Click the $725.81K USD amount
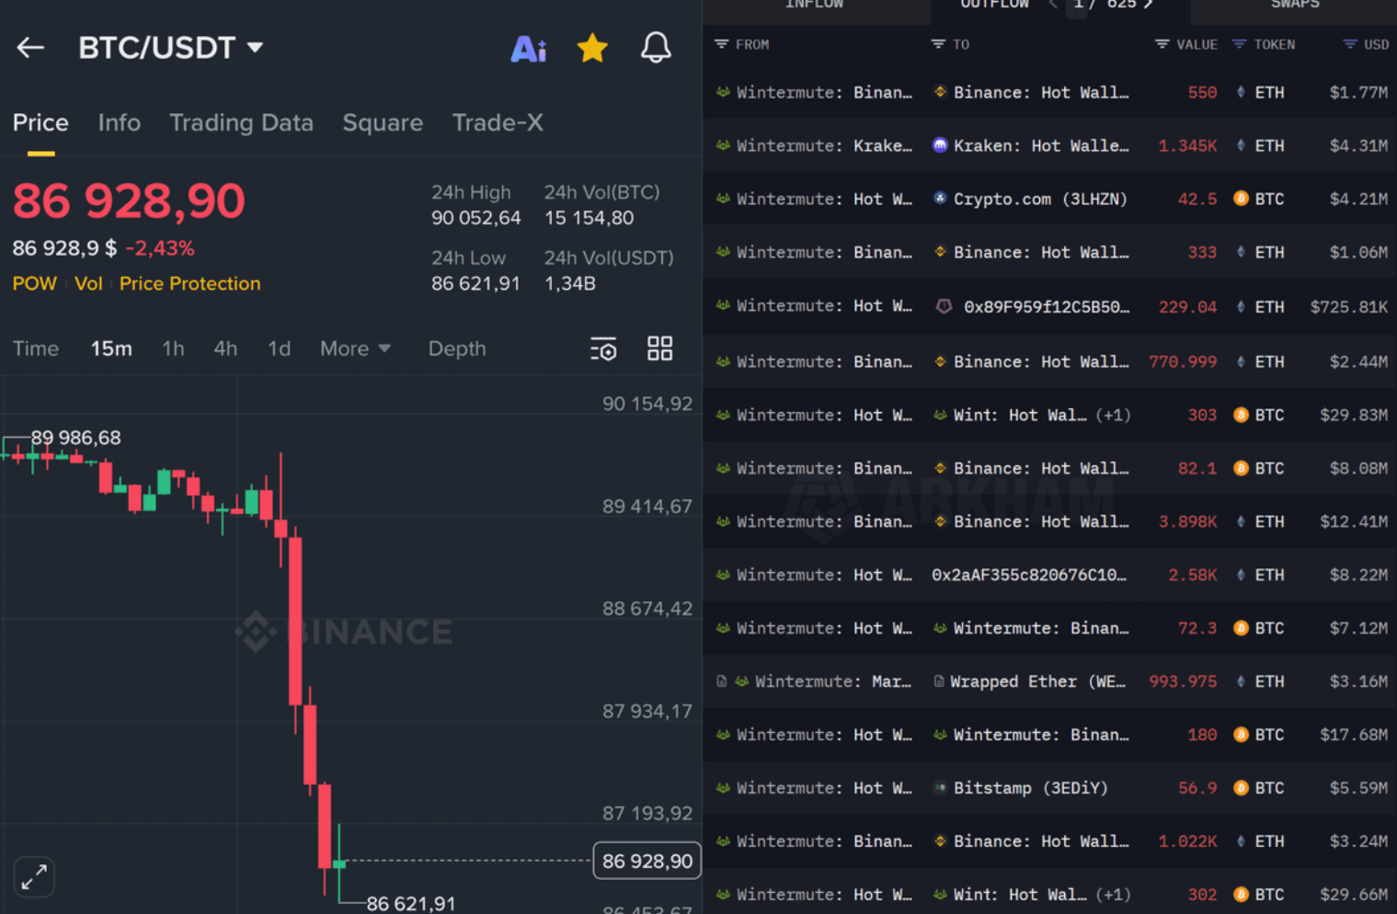Screen dimensions: 1397x914 coord(1349,306)
